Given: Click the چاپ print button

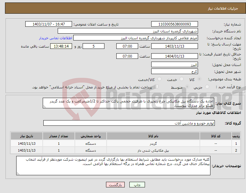Looking at the screenshot, I should click(x=137, y=185).
